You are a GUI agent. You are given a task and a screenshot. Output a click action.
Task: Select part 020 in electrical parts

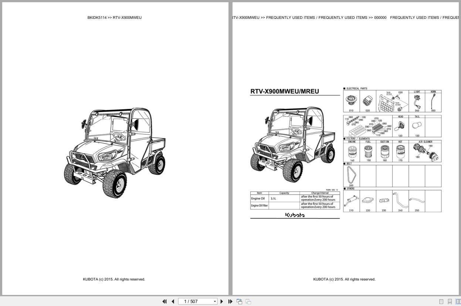point(367,101)
